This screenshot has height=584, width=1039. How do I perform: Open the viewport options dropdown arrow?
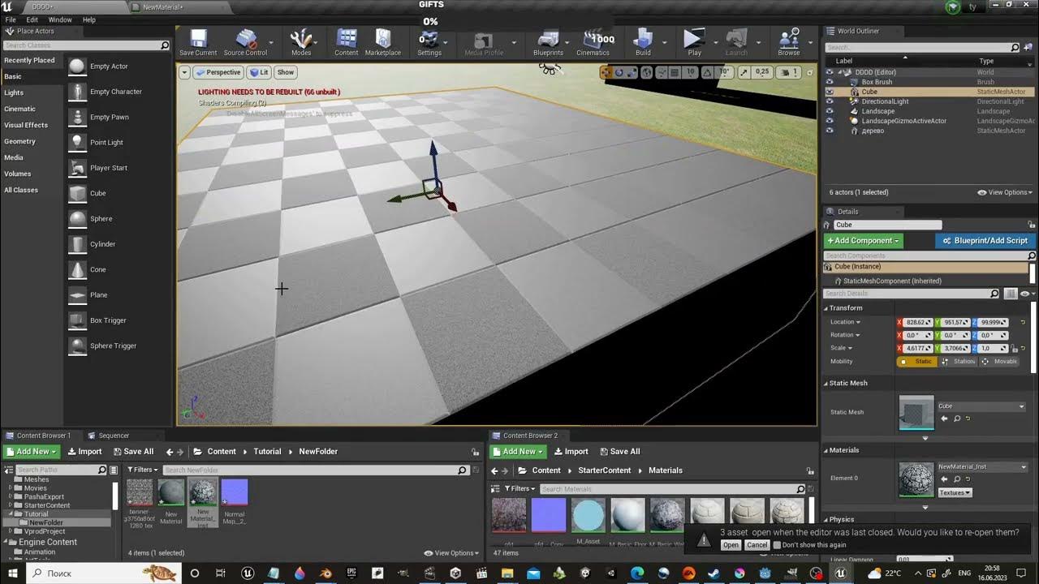(185, 72)
